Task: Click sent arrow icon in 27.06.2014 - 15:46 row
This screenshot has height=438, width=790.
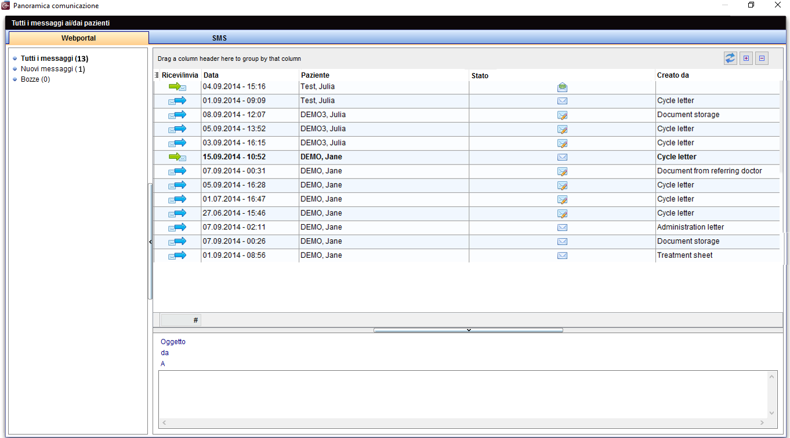Action: (177, 213)
